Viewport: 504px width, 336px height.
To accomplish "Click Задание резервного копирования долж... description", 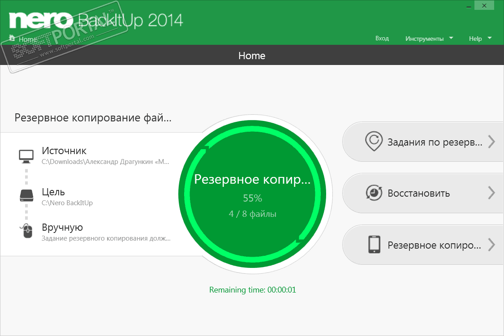I will [106, 238].
